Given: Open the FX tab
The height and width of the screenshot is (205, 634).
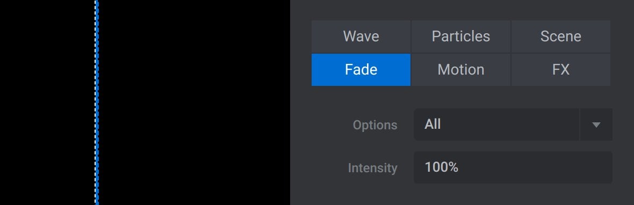Looking at the screenshot, I should point(561,69).
